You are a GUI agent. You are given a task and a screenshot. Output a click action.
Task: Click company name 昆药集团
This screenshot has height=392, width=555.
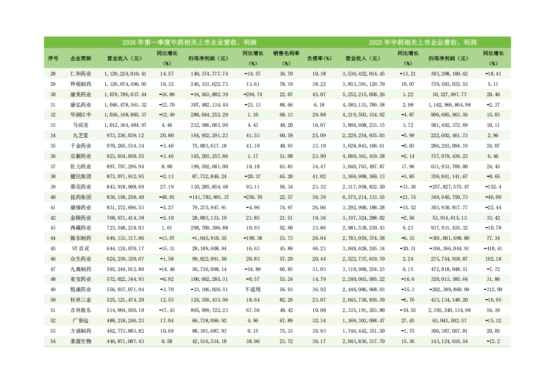(81, 197)
